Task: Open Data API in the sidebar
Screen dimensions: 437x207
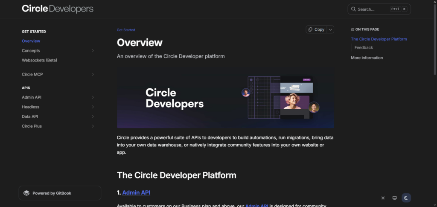Action: 30,117
